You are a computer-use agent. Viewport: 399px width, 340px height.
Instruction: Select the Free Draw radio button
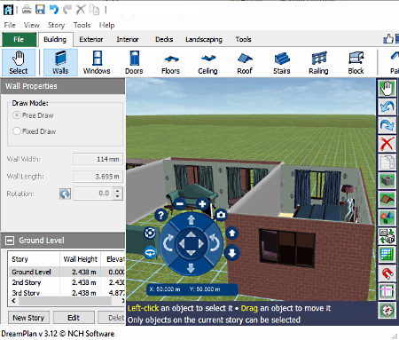coord(17,115)
